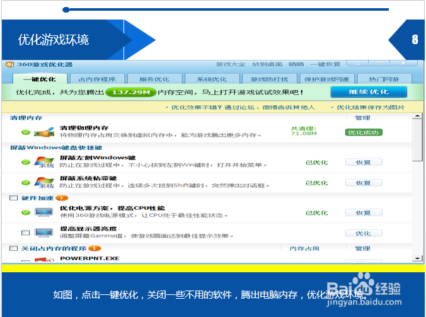Screen dimensions: 426x317
Task: Click the scrollbar up arrow
Action: coord(418,116)
